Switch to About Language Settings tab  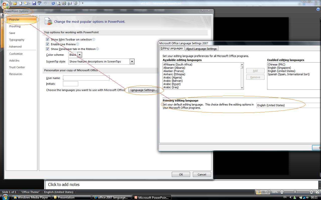(201, 49)
